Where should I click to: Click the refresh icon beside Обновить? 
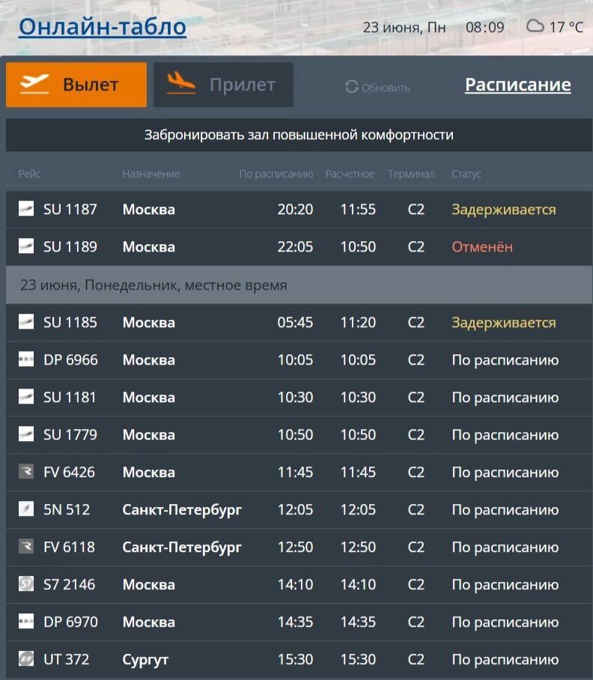click(352, 87)
